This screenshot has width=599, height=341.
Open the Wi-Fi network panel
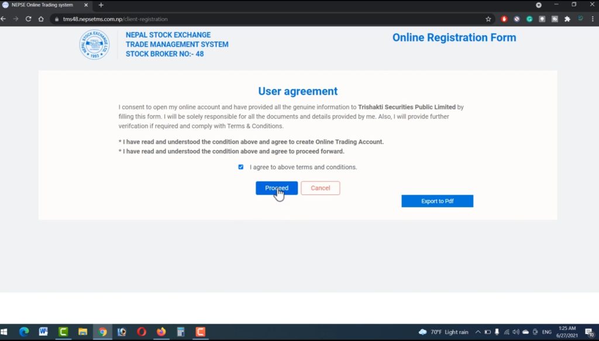pos(507,332)
